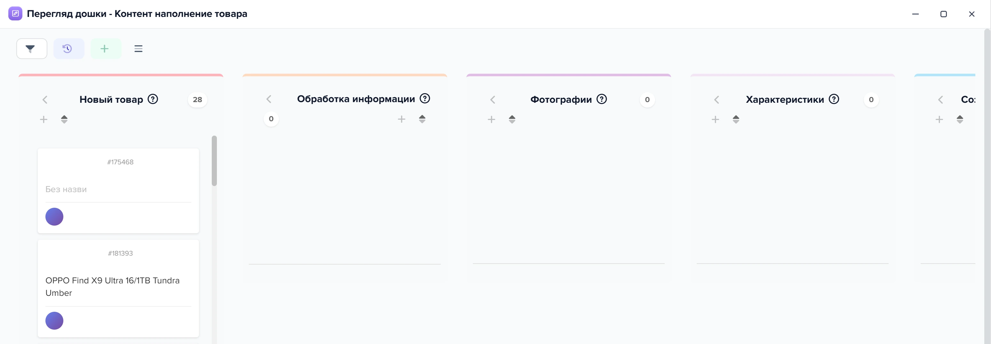Open card OPPO Find X9 Ultra 16/1TB
Viewport: 991px width, 344px height.
118,288
